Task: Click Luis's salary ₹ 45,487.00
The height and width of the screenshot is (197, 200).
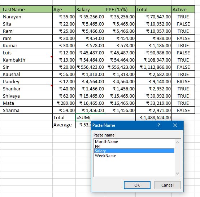Action: pos(90,53)
